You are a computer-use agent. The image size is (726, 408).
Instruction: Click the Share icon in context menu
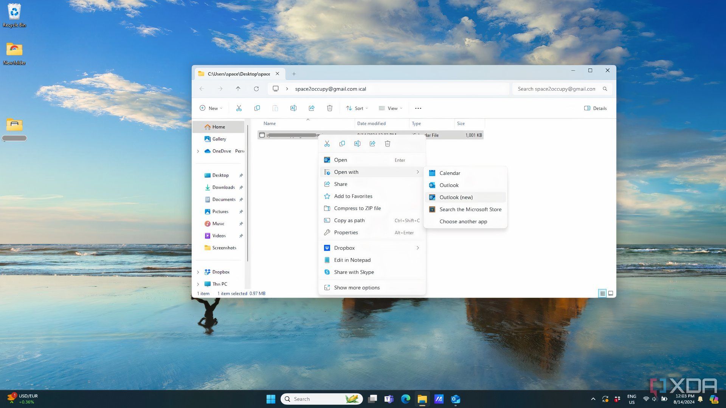click(372, 144)
